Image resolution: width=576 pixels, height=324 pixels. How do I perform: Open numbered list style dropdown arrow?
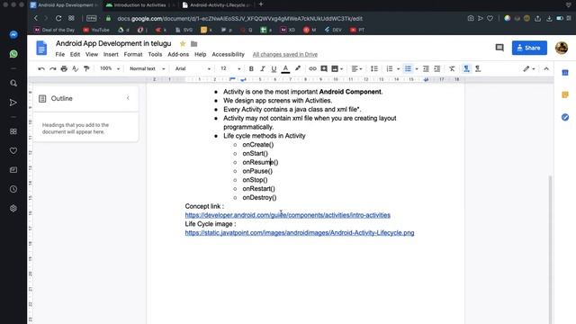click(398, 68)
